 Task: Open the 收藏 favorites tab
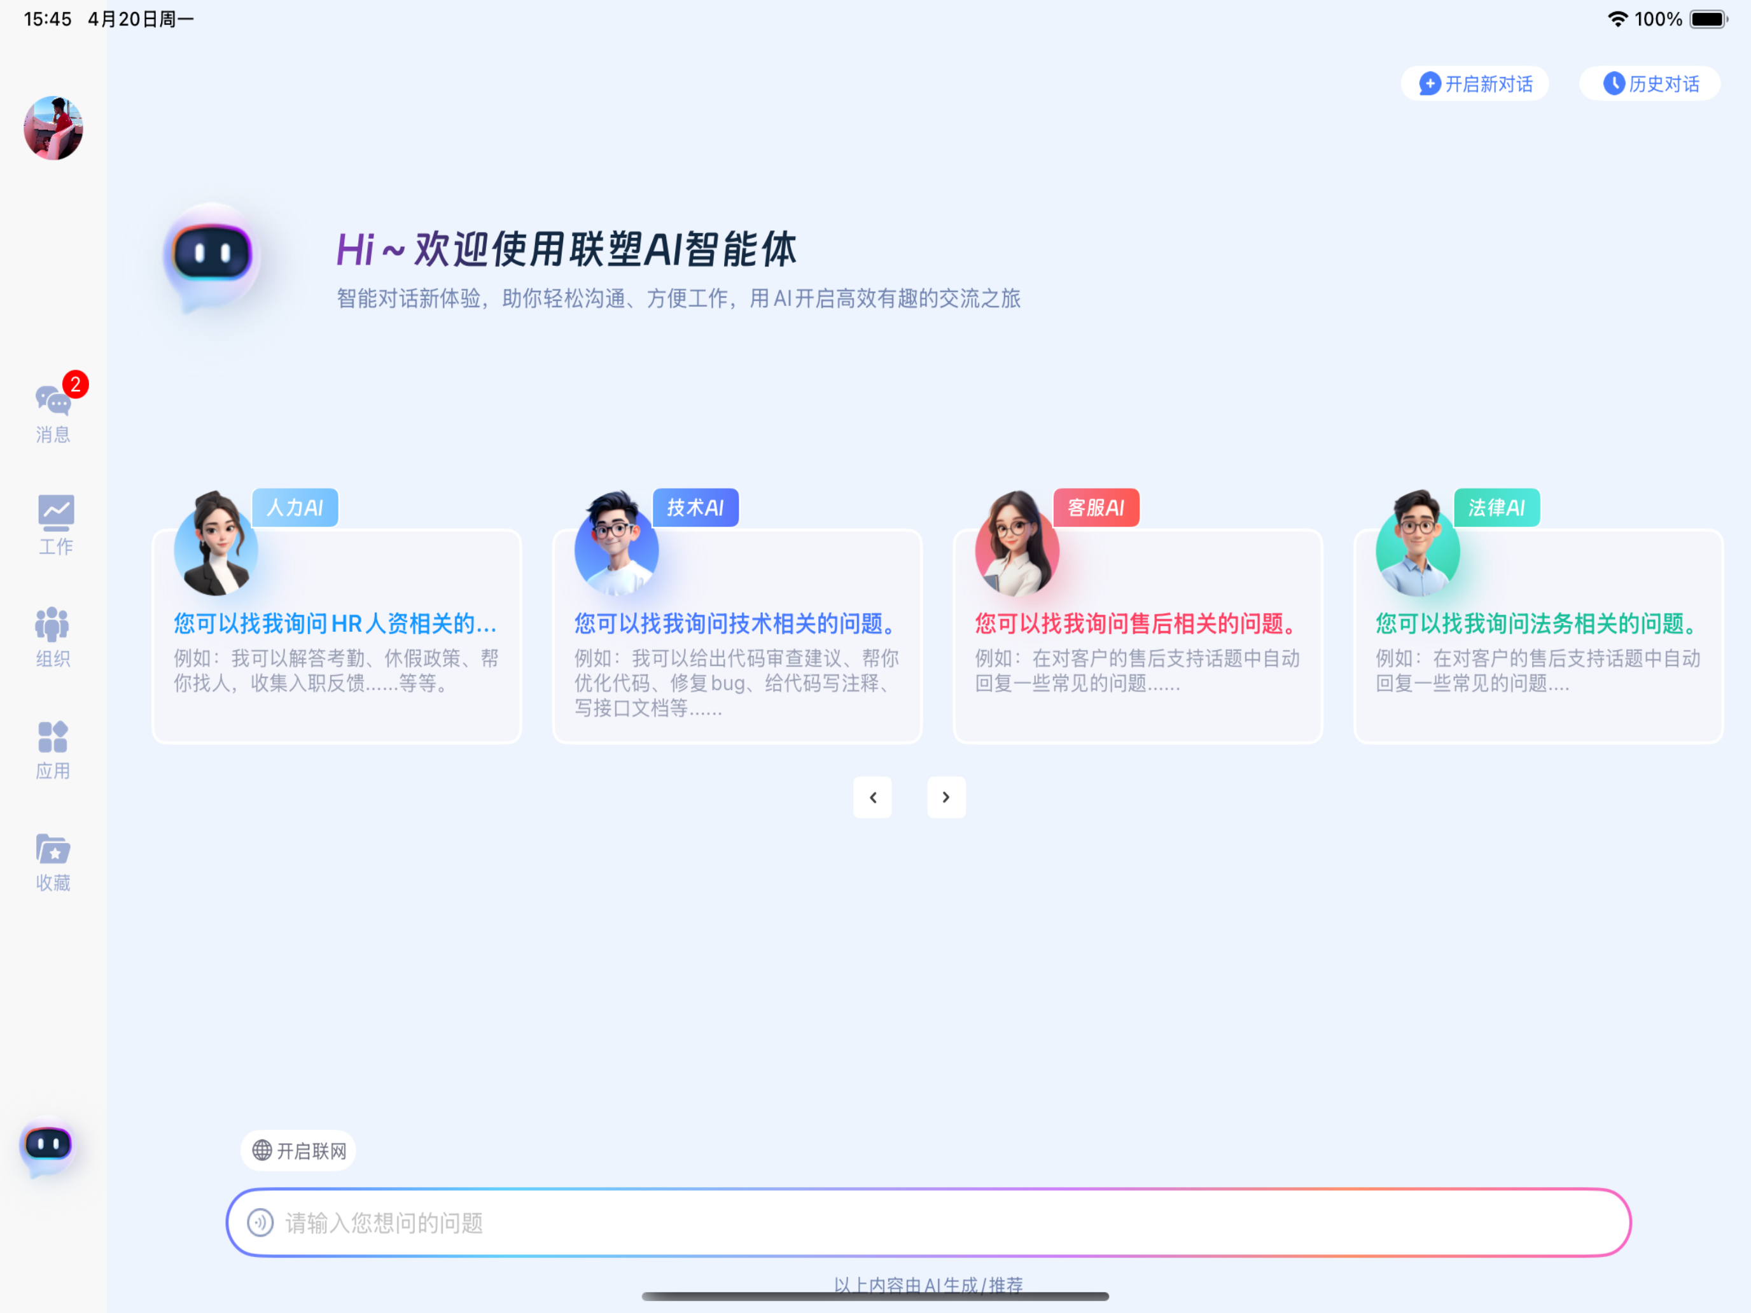(53, 863)
